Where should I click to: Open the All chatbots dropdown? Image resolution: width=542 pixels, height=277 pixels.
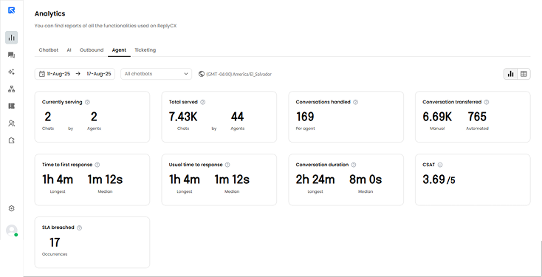click(157, 74)
